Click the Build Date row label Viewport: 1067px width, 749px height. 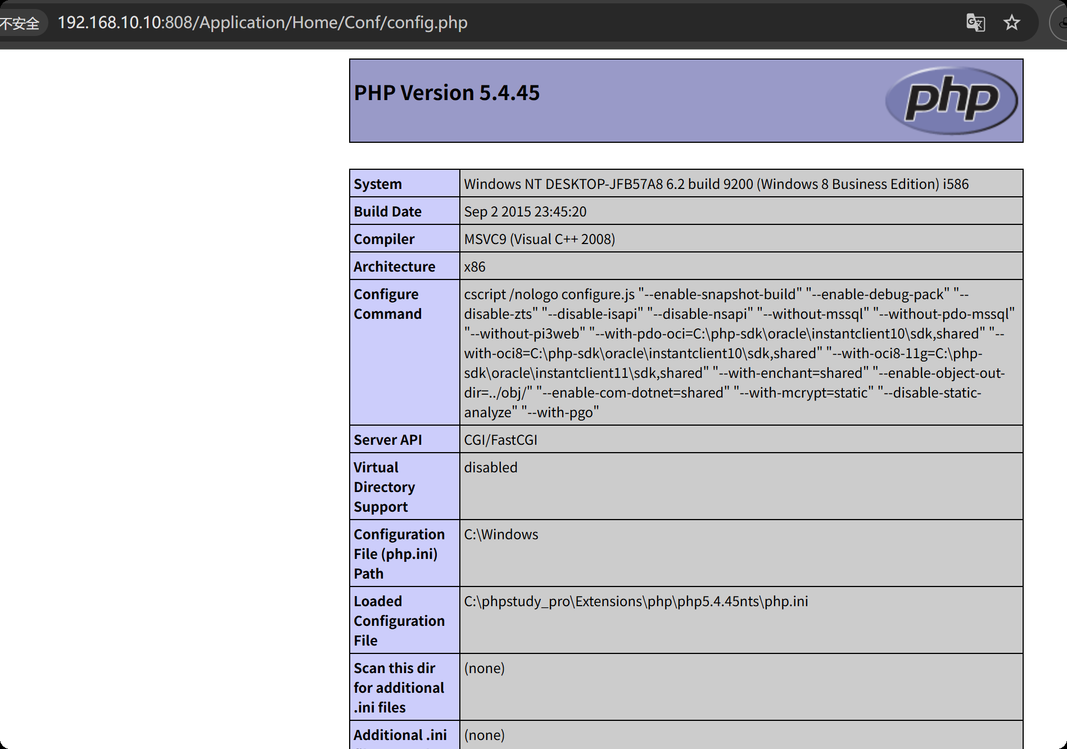click(387, 211)
